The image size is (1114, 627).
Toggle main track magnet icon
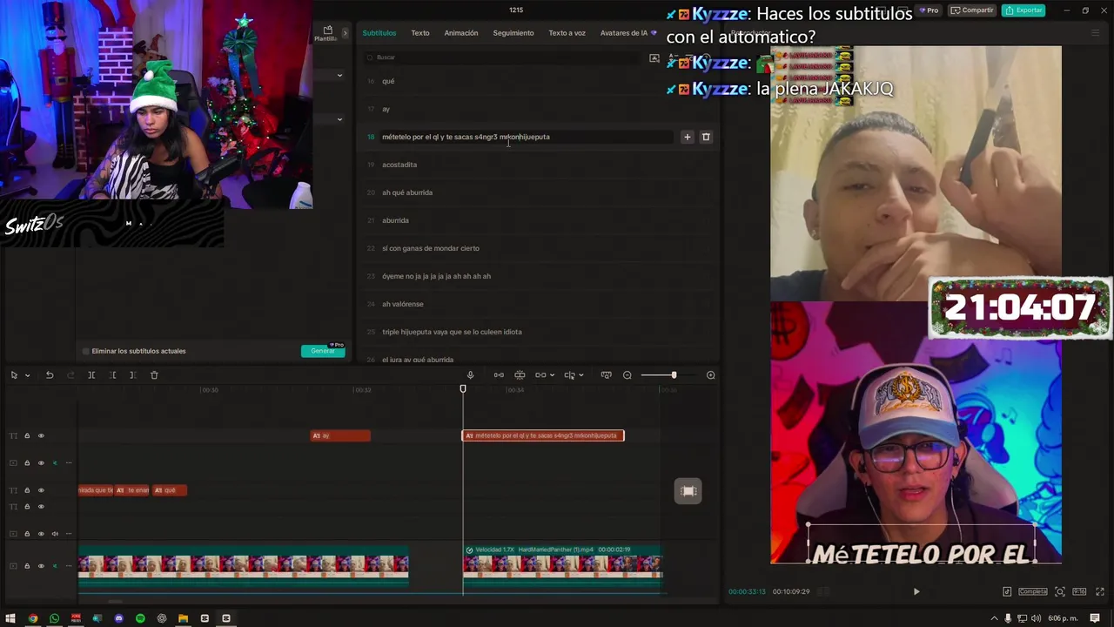(x=499, y=375)
